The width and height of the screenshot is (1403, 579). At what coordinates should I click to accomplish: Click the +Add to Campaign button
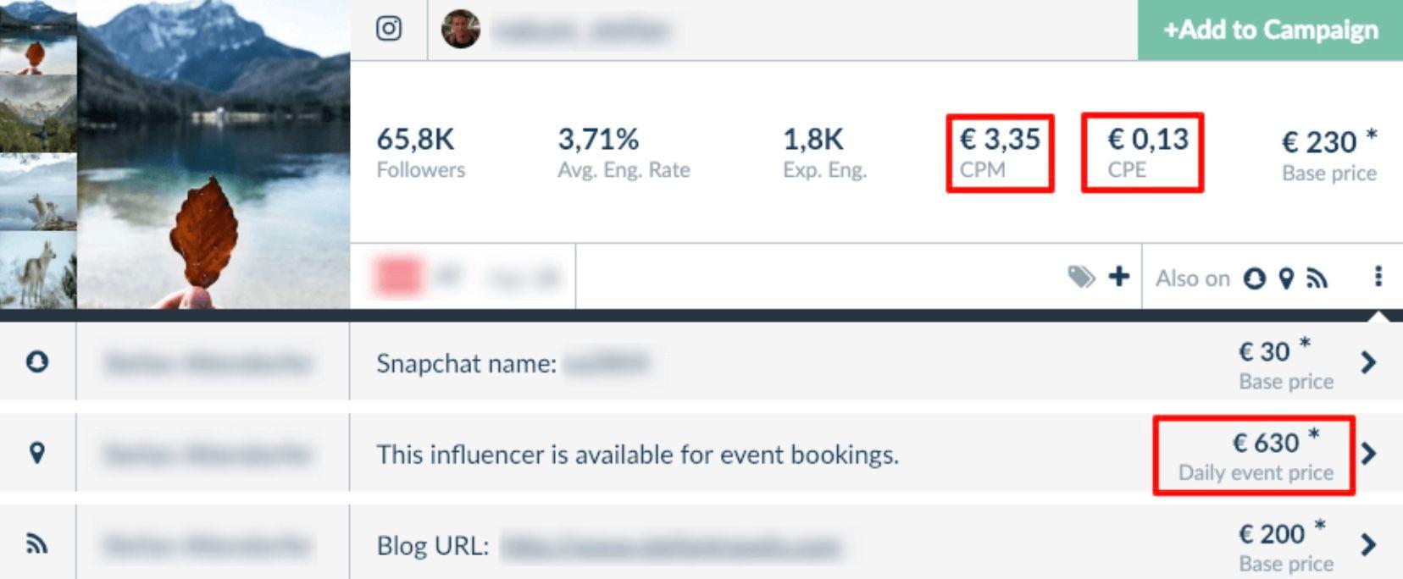coord(1270,30)
